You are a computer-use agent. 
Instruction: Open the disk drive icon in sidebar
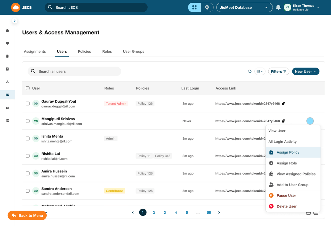pyautogui.click(x=7, y=69)
